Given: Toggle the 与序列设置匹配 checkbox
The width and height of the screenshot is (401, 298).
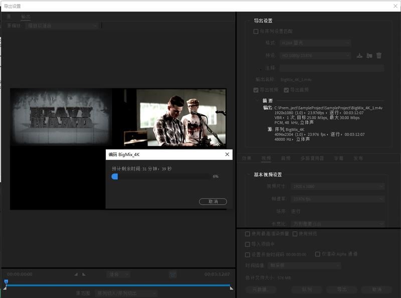Looking at the screenshot, I should [x=256, y=32].
